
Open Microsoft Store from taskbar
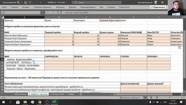18,102
